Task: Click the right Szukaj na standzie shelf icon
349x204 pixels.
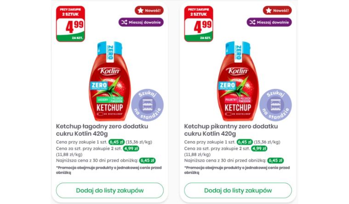Action: pos(275,105)
